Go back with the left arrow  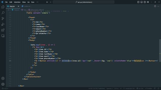coord(47,2)
